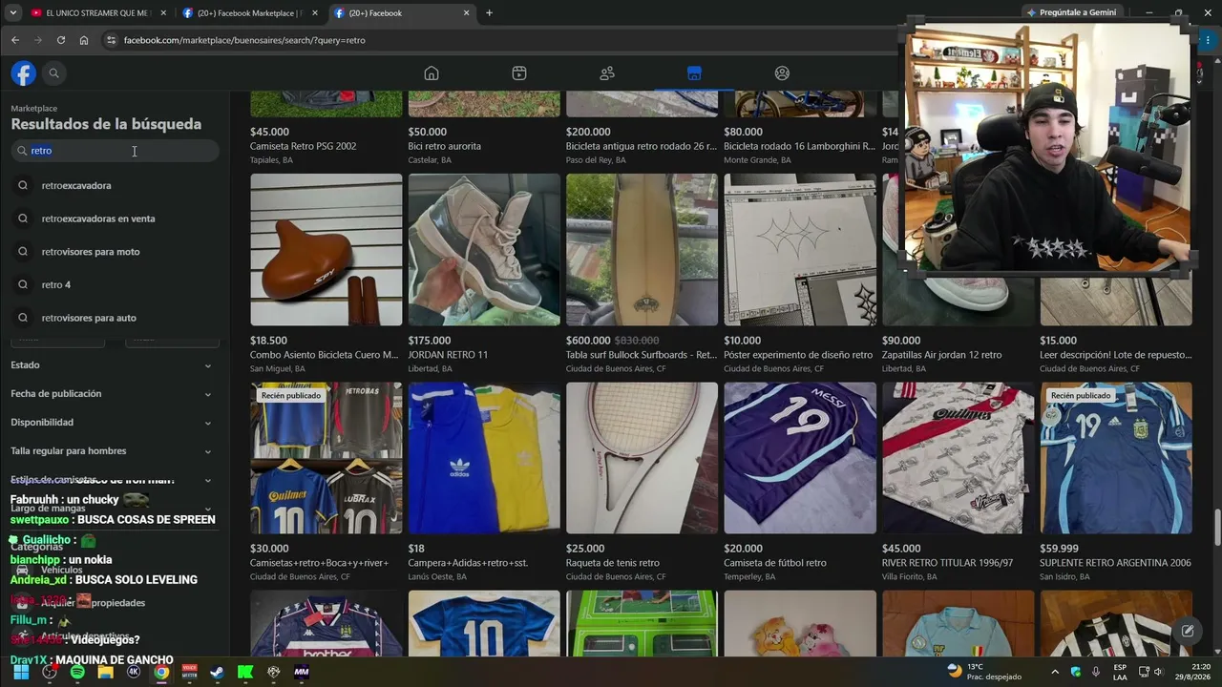The image size is (1222, 687).
Task: Go back with browser back arrow
Action: pyautogui.click(x=15, y=40)
